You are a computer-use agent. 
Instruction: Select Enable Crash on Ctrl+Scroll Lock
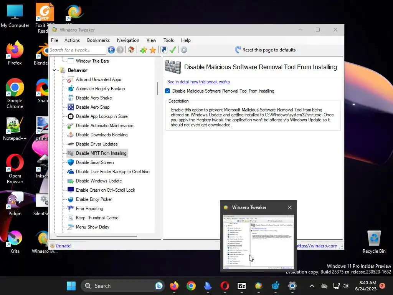(105, 190)
